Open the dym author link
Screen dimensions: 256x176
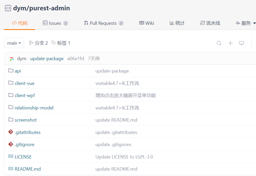click(22, 59)
